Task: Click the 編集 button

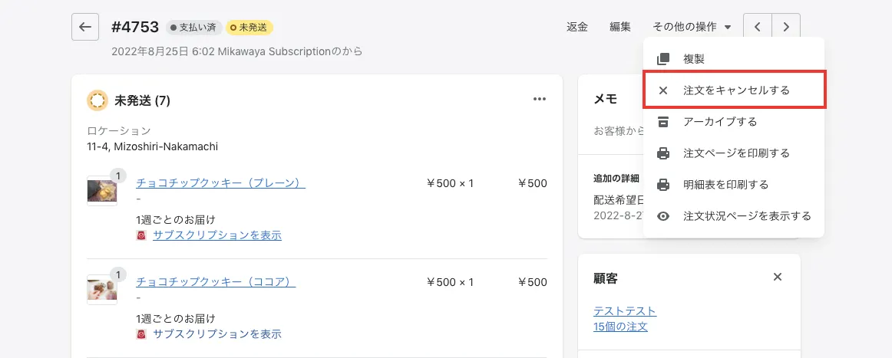Action: point(620,27)
